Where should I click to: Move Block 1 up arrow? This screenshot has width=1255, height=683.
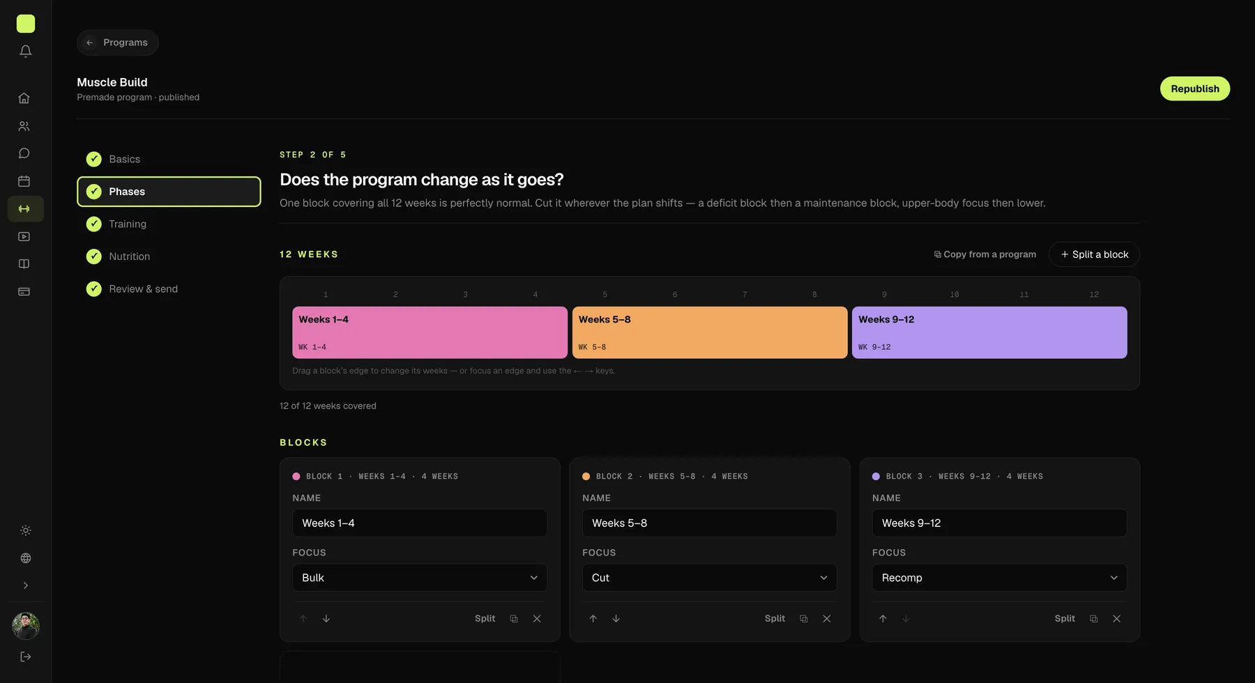[303, 619]
